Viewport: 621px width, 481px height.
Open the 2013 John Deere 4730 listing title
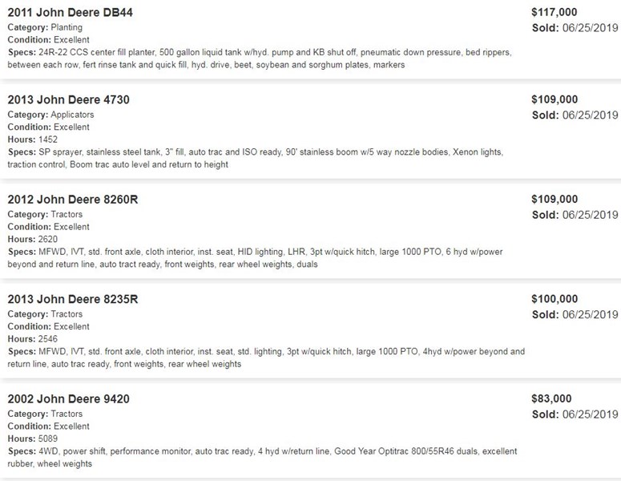click(x=69, y=99)
